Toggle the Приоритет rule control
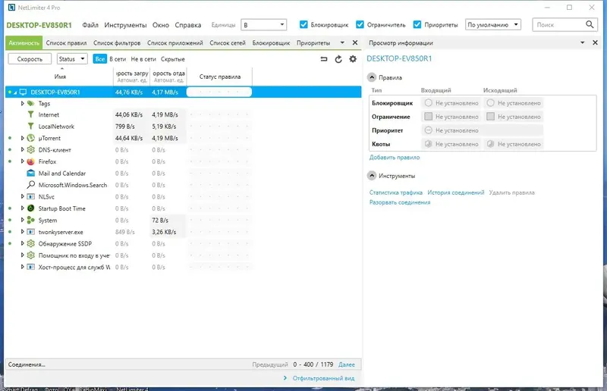607x391 pixels. click(x=428, y=130)
